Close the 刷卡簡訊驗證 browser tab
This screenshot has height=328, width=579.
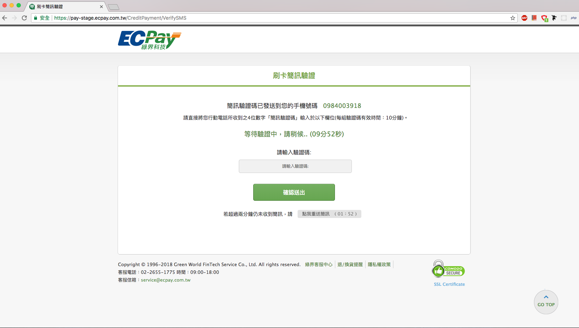click(x=101, y=7)
